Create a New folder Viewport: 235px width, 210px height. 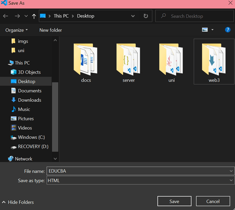point(51,30)
